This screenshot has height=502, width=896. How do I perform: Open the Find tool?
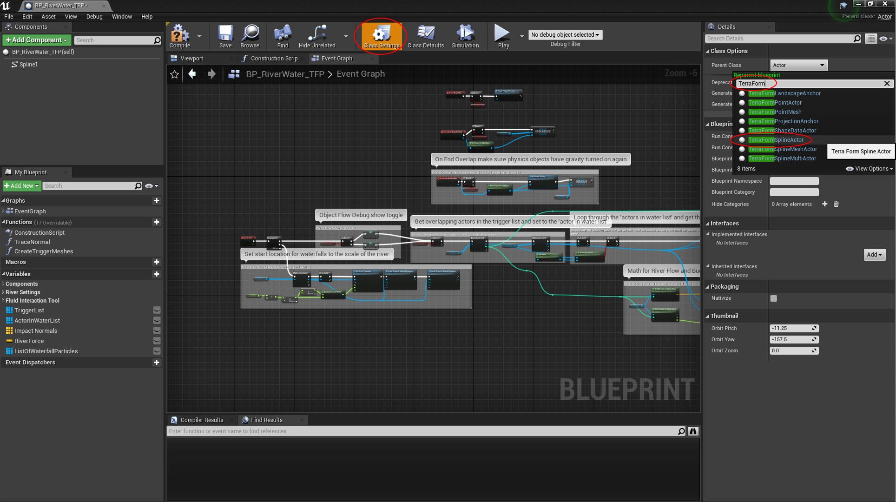(283, 36)
